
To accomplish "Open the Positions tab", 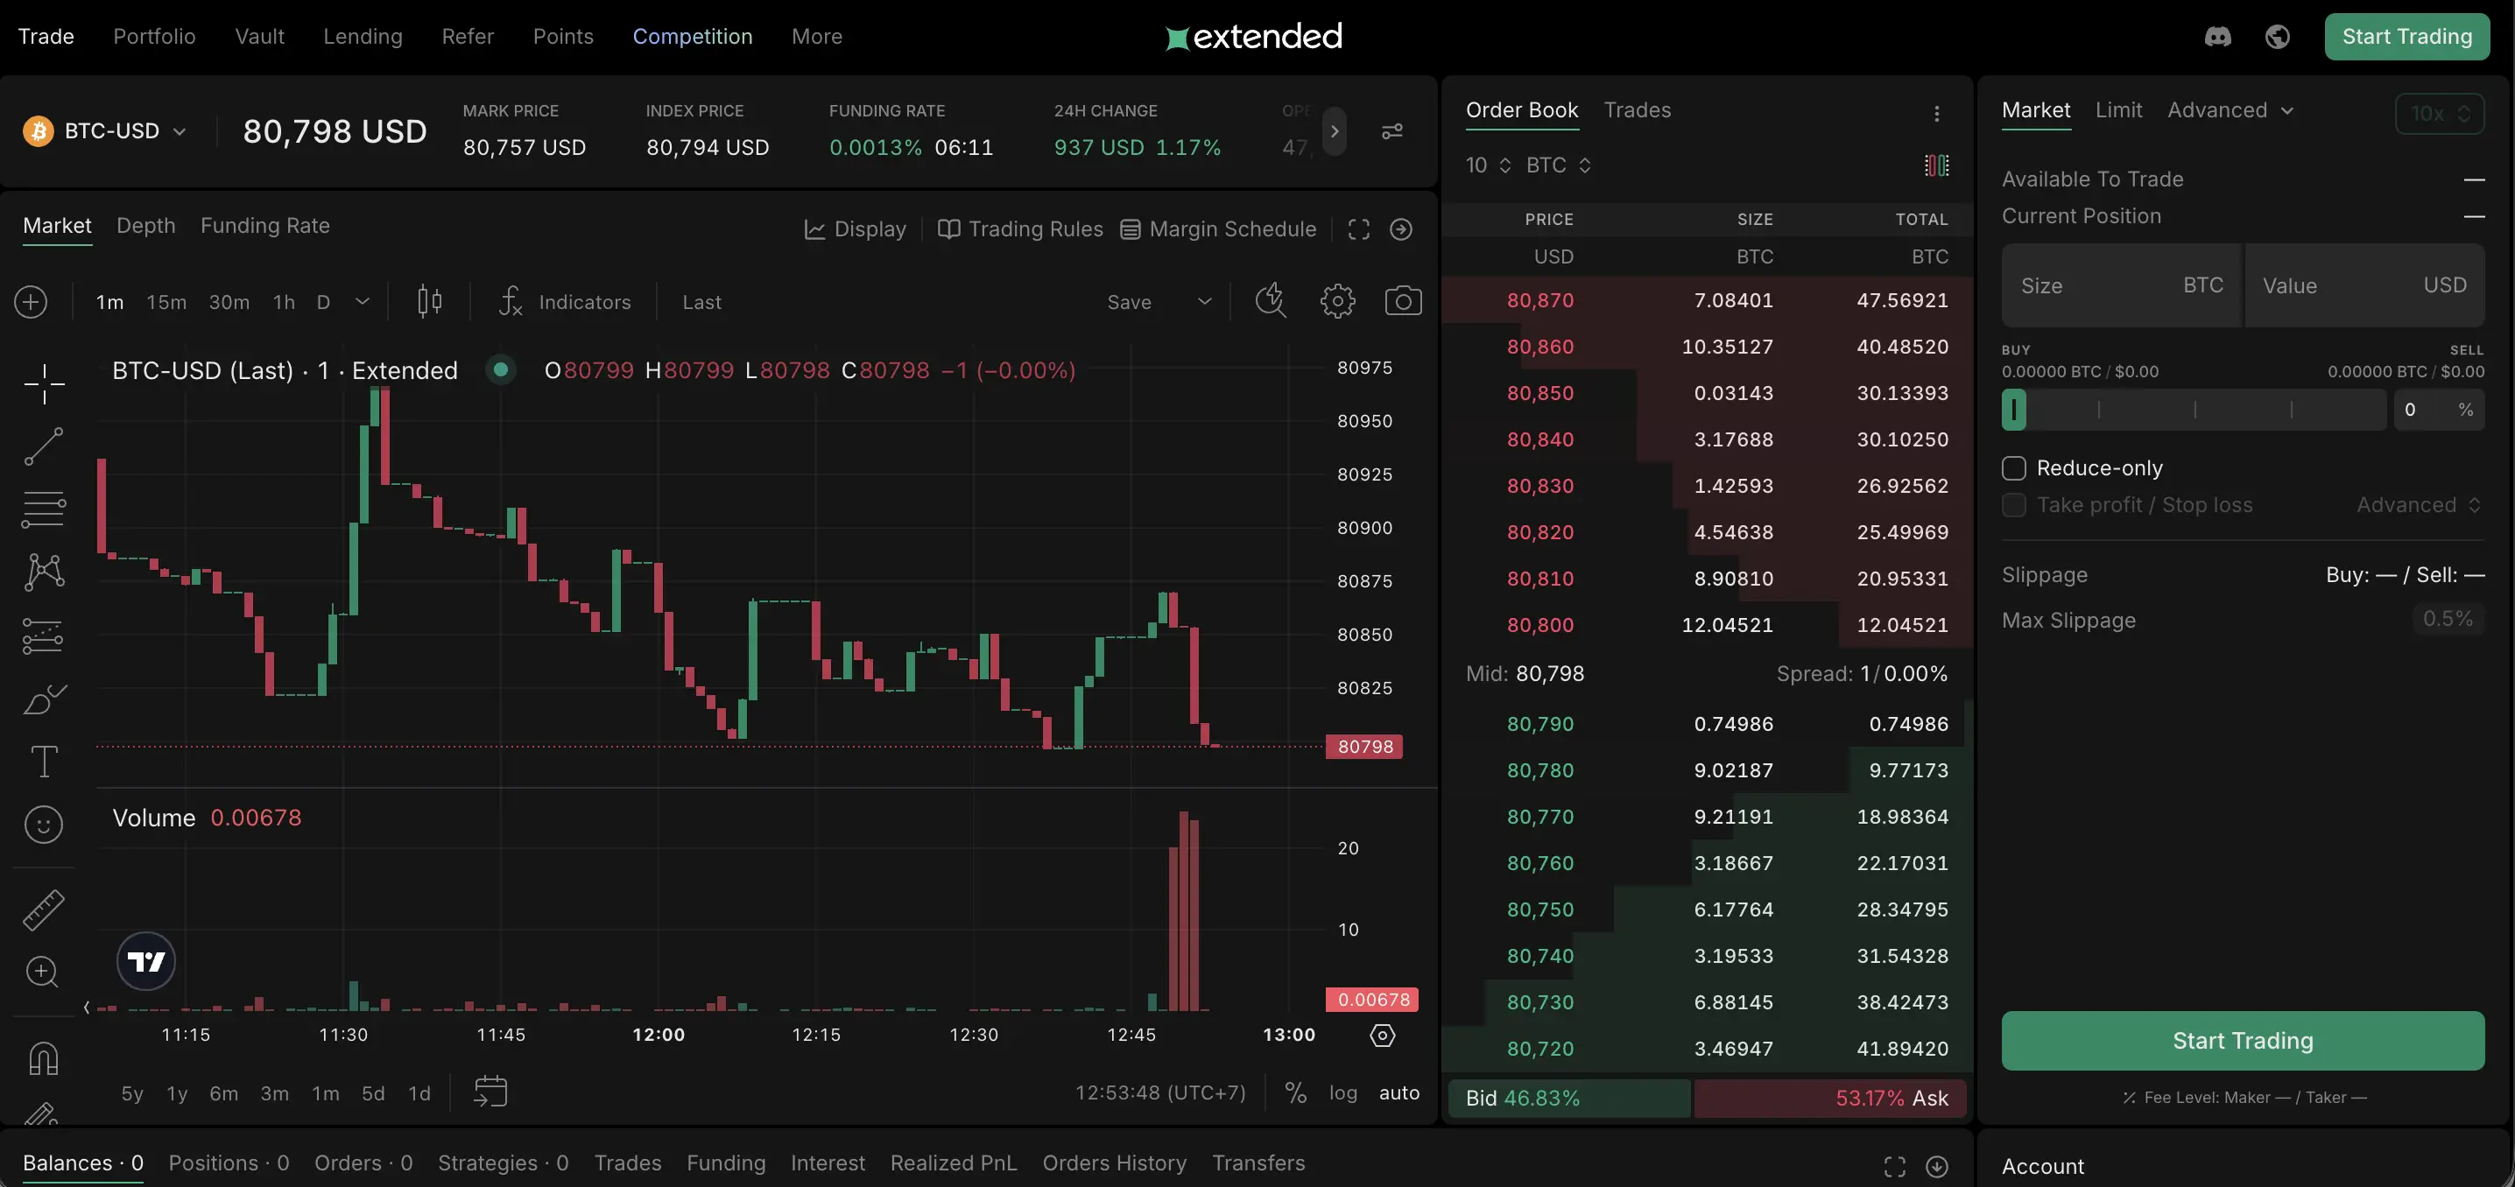I will 229,1163.
